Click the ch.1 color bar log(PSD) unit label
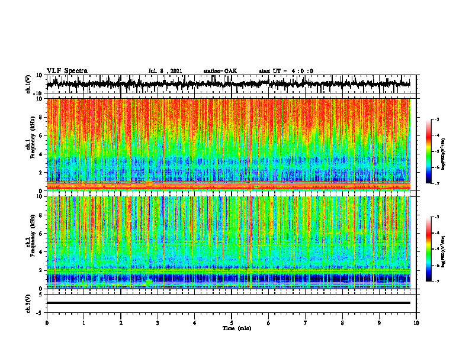The image size is (469, 362). click(444, 154)
